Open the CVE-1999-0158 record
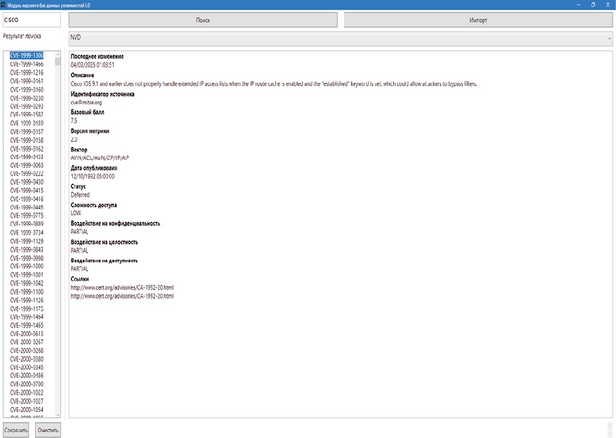Image resolution: width=616 pixels, height=438 pixels. point(26,140)
